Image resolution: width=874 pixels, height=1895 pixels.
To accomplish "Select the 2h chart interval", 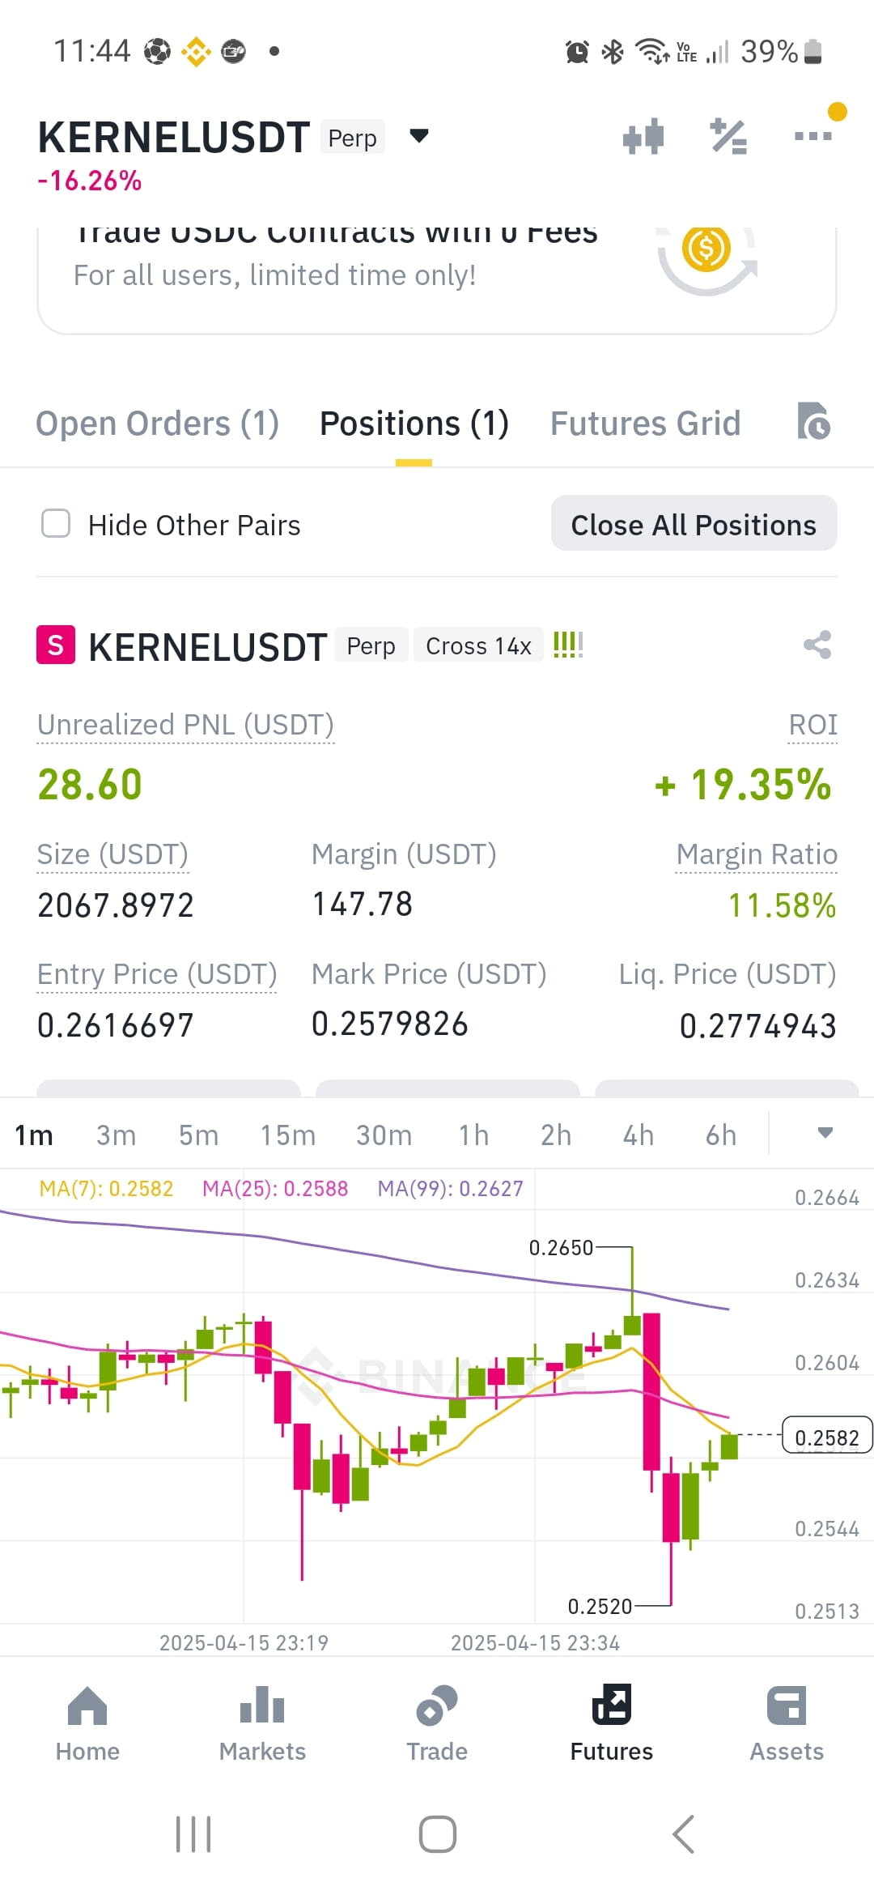I will (556, 1135).
